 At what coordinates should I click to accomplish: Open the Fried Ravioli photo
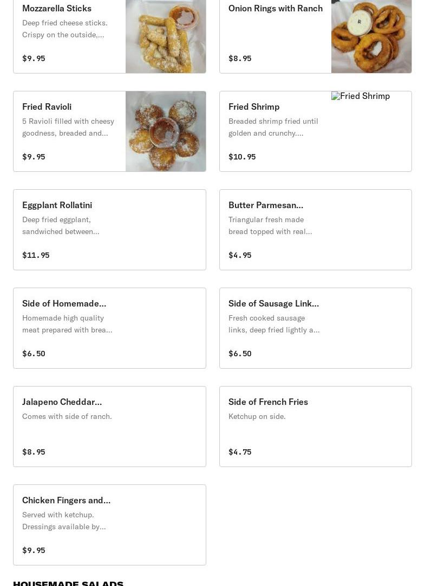point(165,131)
